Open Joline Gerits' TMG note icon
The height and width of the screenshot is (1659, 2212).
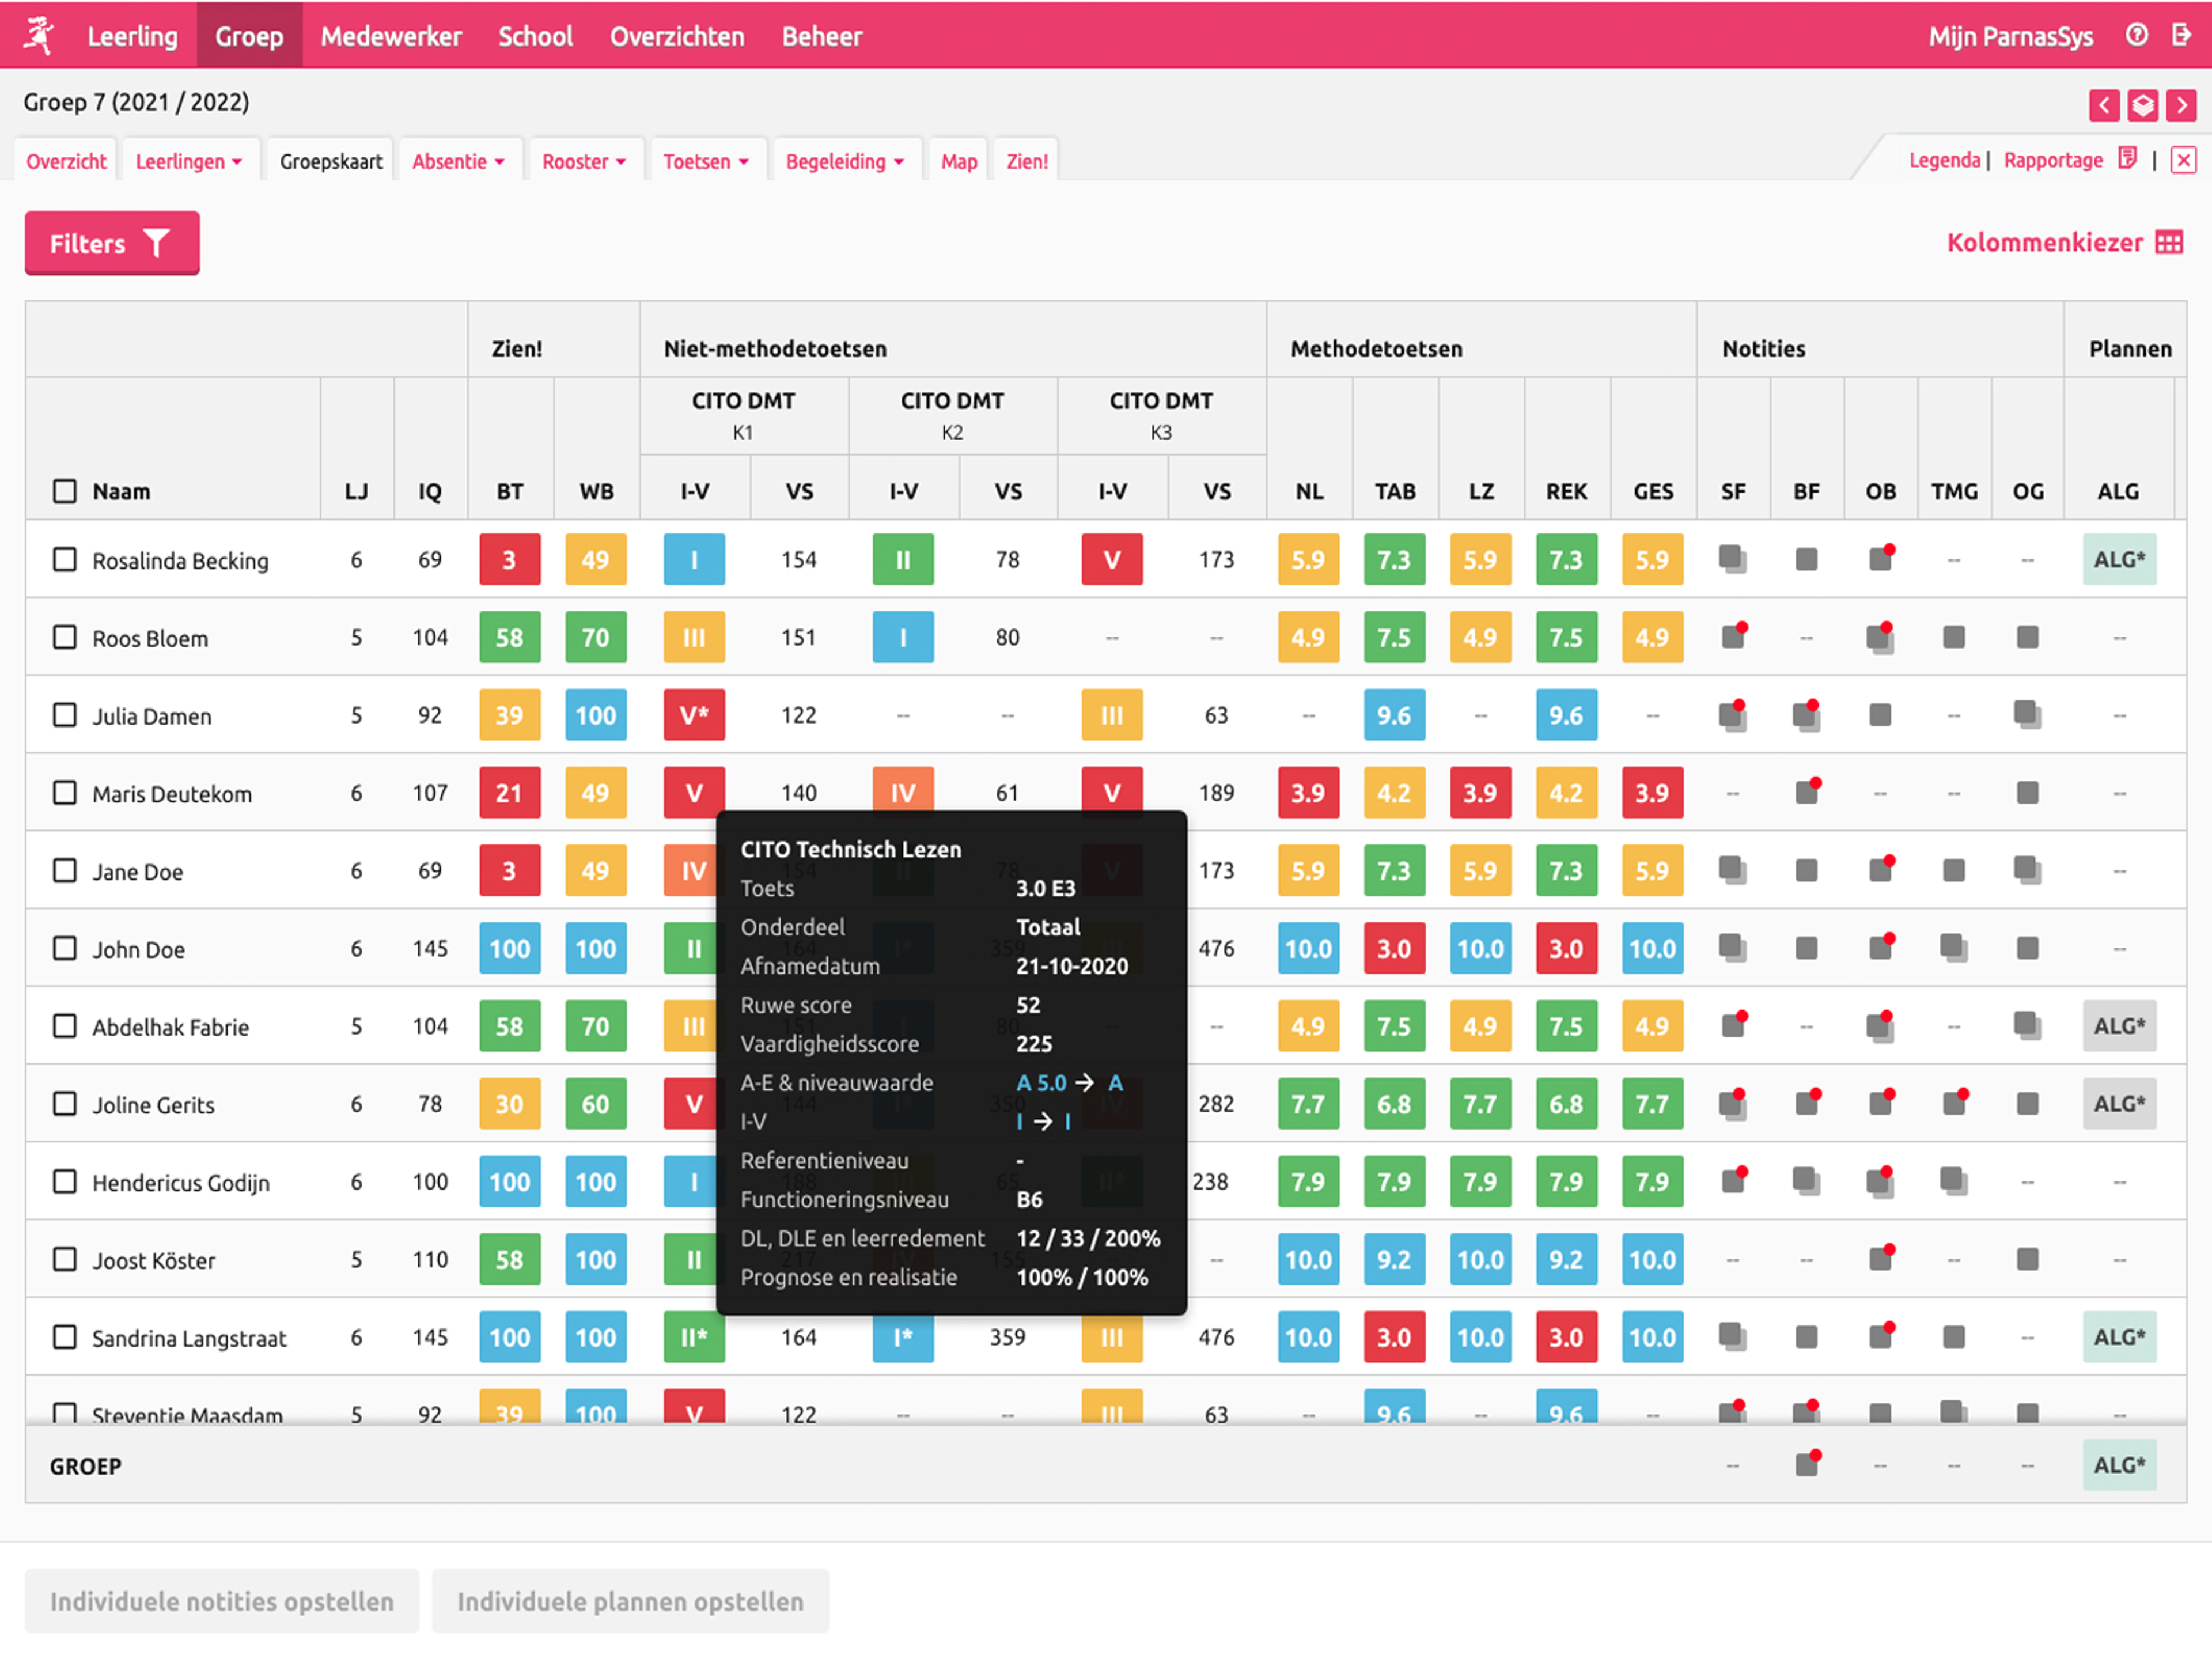point(1955,1102)
